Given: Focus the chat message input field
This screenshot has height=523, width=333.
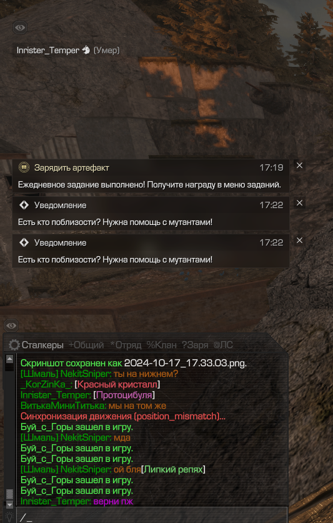Looking at the screenshot, I should pos(152,516).
